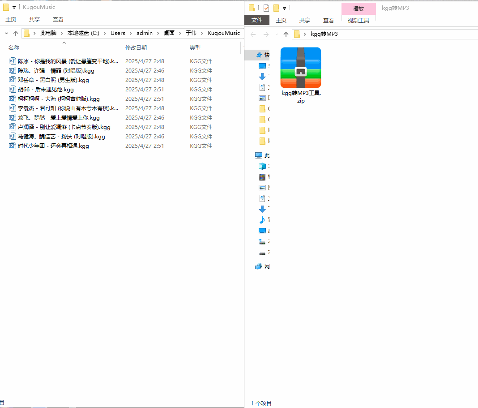Open Downloads arrow under Quick access

tap(262, 76)
